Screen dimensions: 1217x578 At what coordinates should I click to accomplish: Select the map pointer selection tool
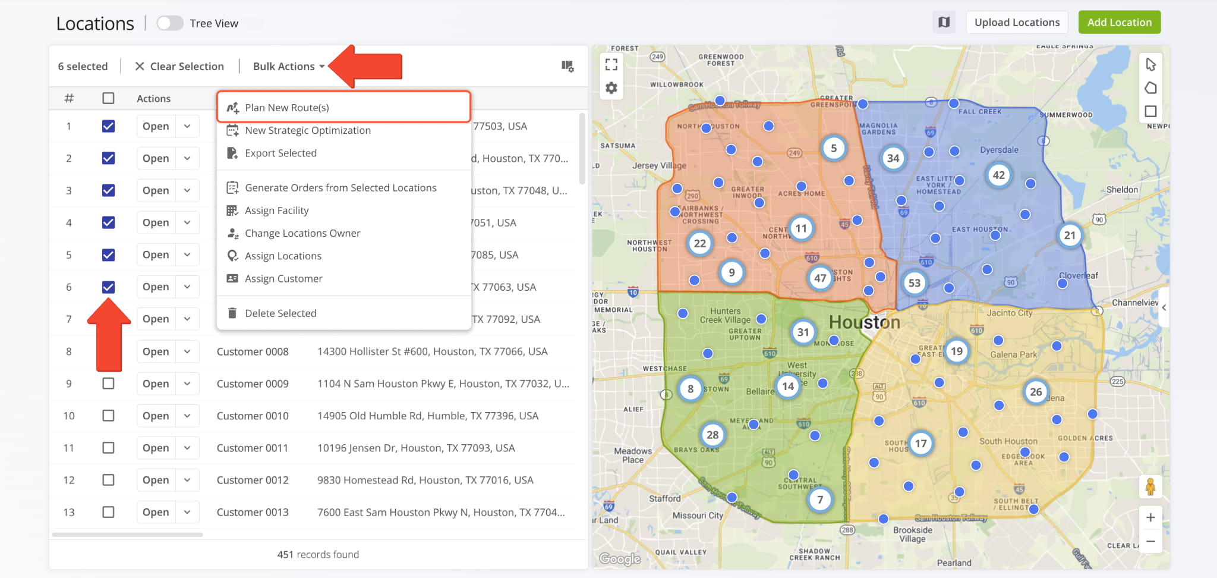point(1150,64)
